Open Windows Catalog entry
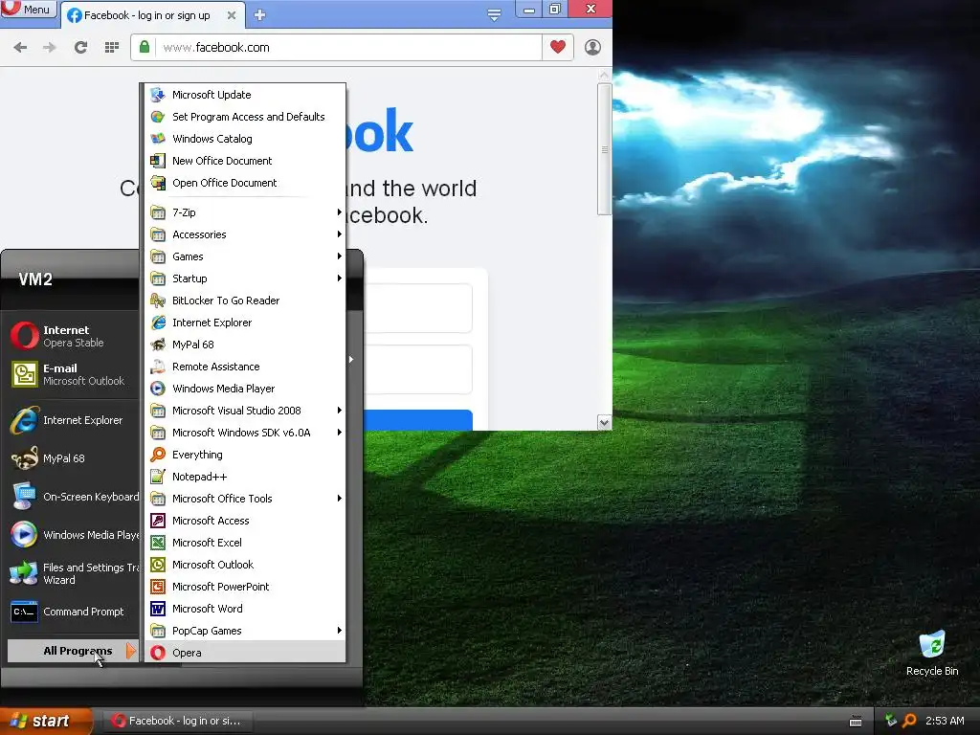Screen dimensions: 980x735 (x=245, y=139)
